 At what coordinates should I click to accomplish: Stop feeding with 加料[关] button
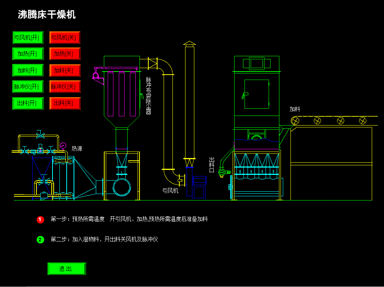tap(65, 70)
